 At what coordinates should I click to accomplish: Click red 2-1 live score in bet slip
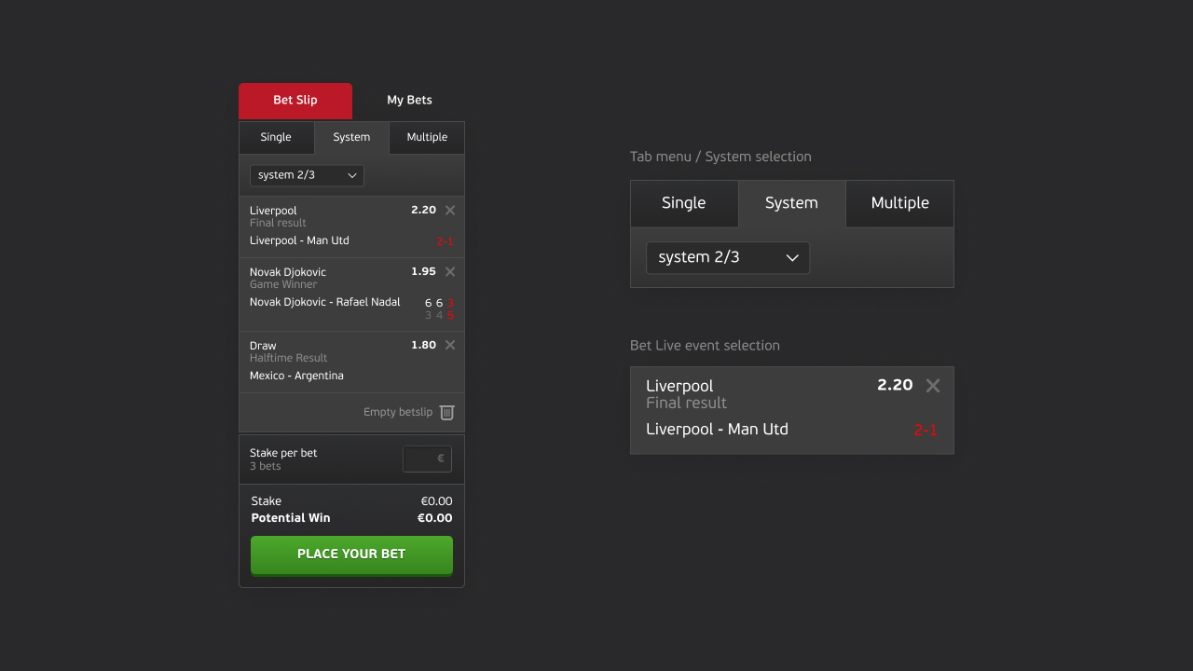coord(445,241)
